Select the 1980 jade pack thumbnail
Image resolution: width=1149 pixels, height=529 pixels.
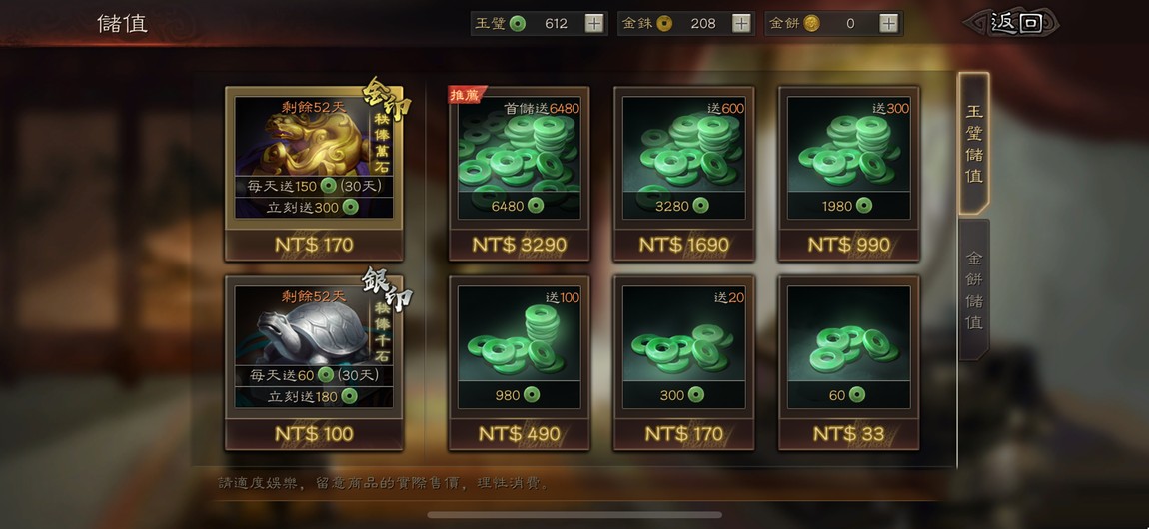[x=848, y=158]
